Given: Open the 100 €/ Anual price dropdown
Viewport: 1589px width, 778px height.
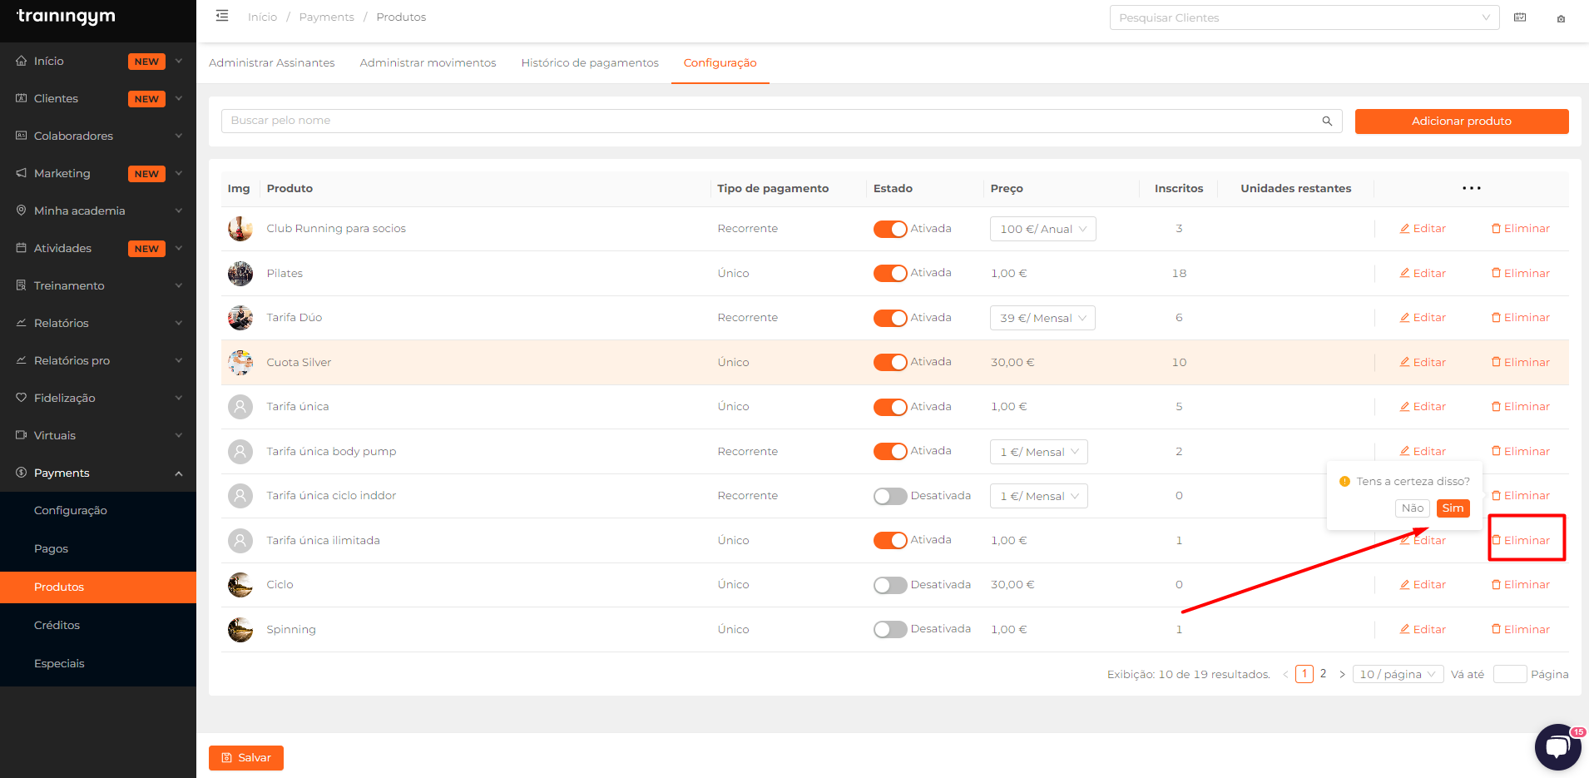Looking at the screenshot, I should (1043, 229).
